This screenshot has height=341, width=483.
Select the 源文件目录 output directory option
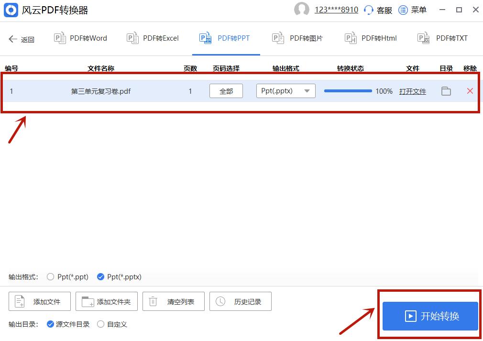pos(49,324)
